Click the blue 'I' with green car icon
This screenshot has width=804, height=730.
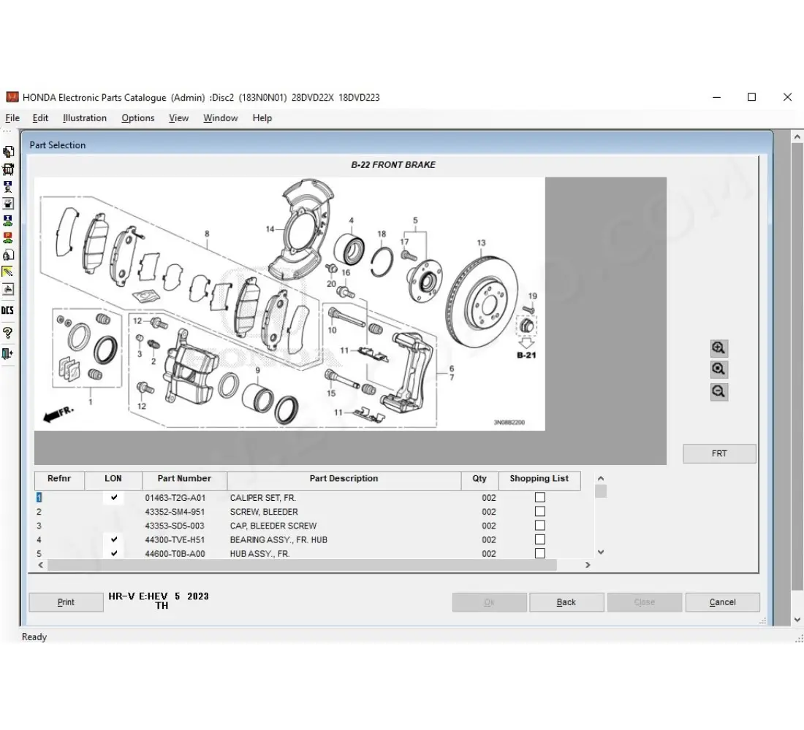[x=8, y=220]
